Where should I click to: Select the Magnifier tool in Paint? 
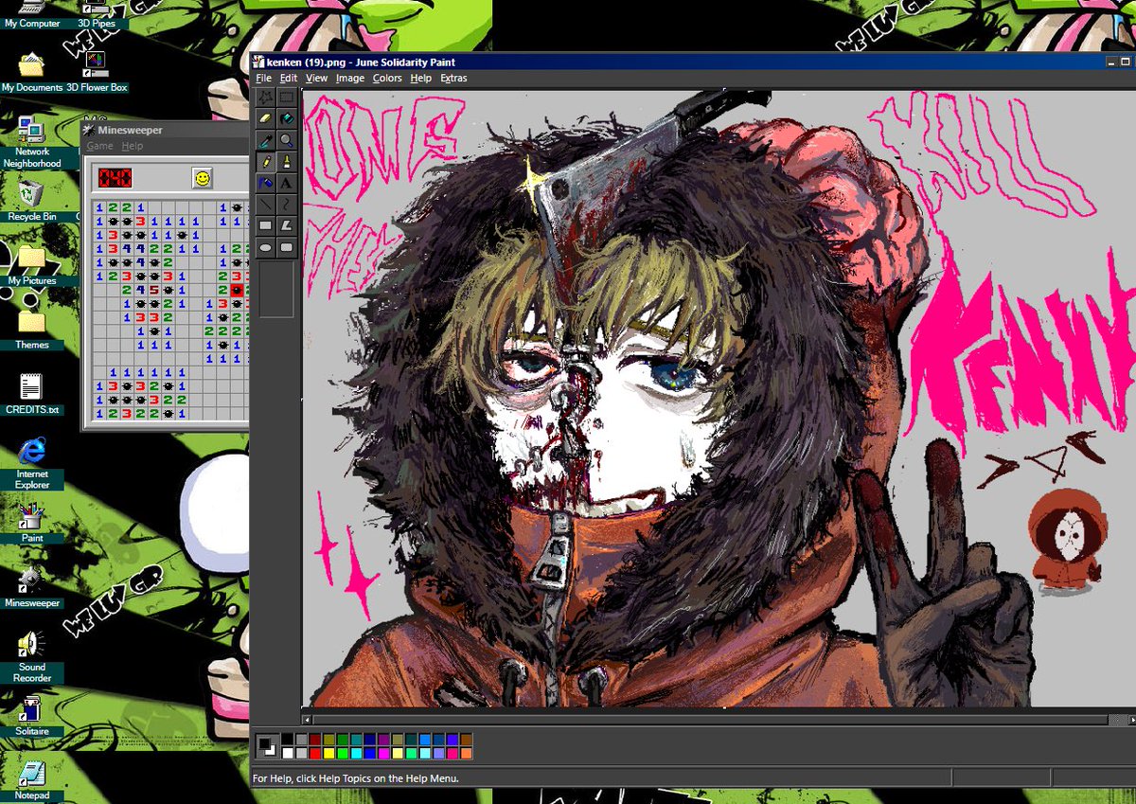[286, 139]
